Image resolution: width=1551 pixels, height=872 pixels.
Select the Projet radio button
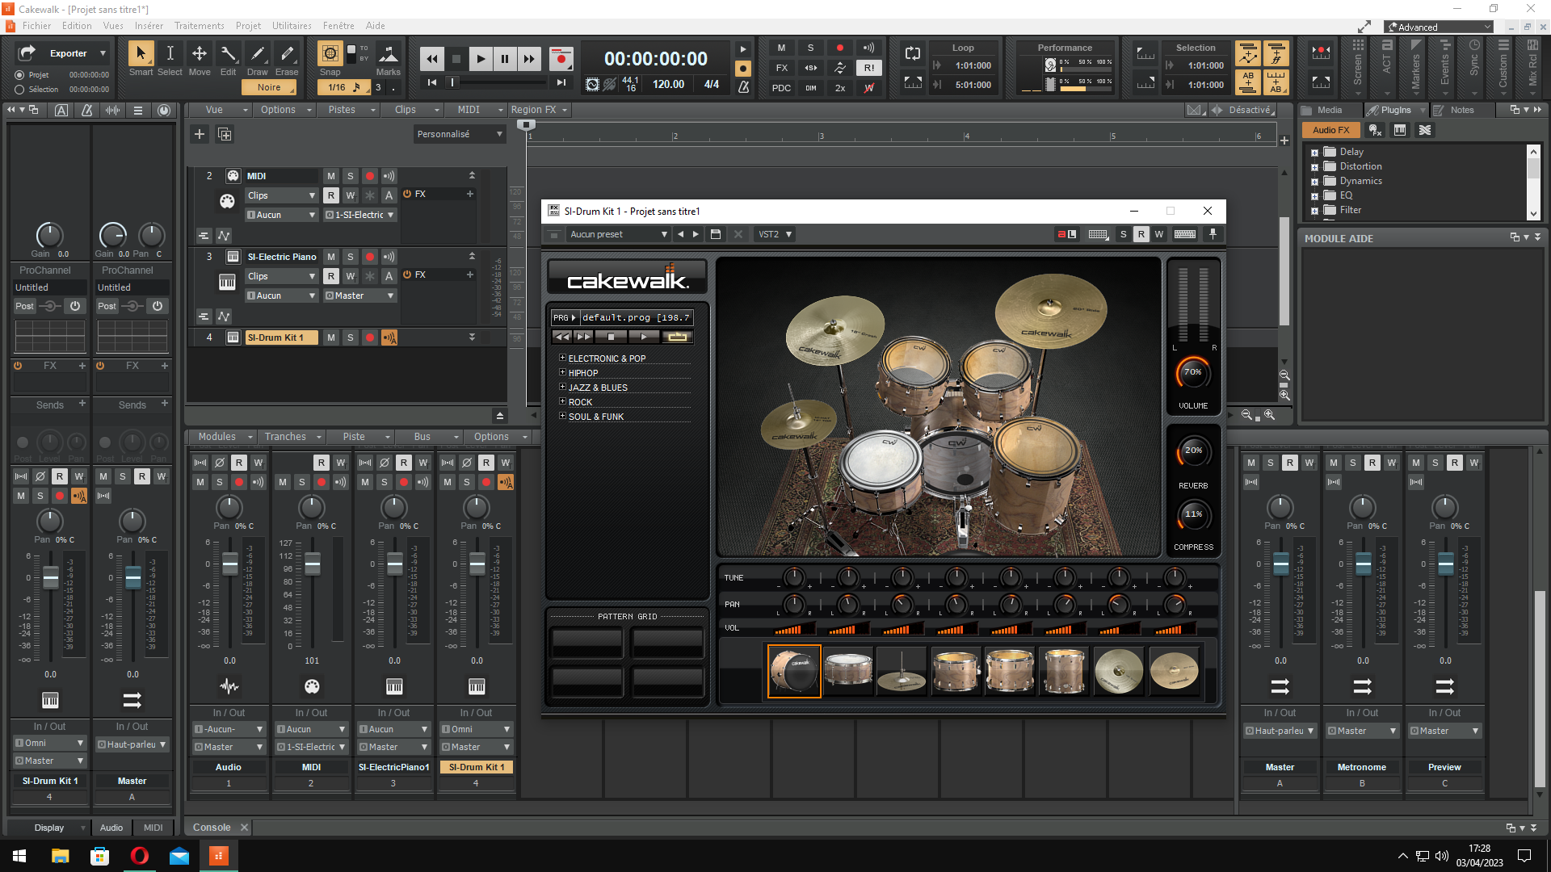coord(19,74)
